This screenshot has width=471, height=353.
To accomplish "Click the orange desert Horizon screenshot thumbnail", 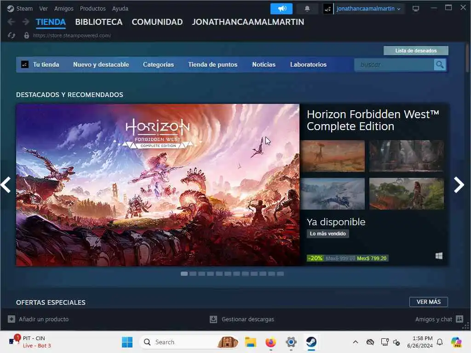I will point(333,156).
